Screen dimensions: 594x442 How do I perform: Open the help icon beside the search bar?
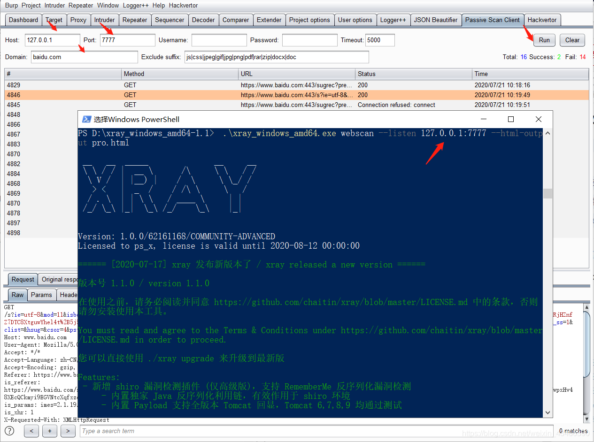[x=9, y=431]
